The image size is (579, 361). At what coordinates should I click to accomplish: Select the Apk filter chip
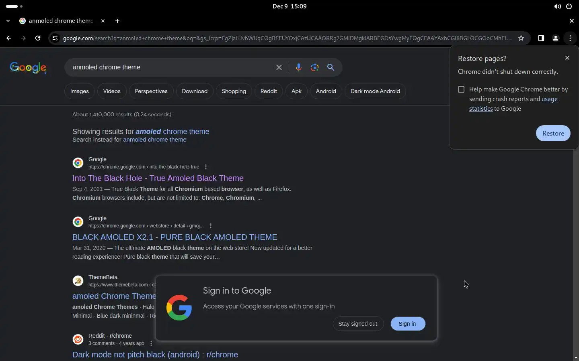coord(296,91)
